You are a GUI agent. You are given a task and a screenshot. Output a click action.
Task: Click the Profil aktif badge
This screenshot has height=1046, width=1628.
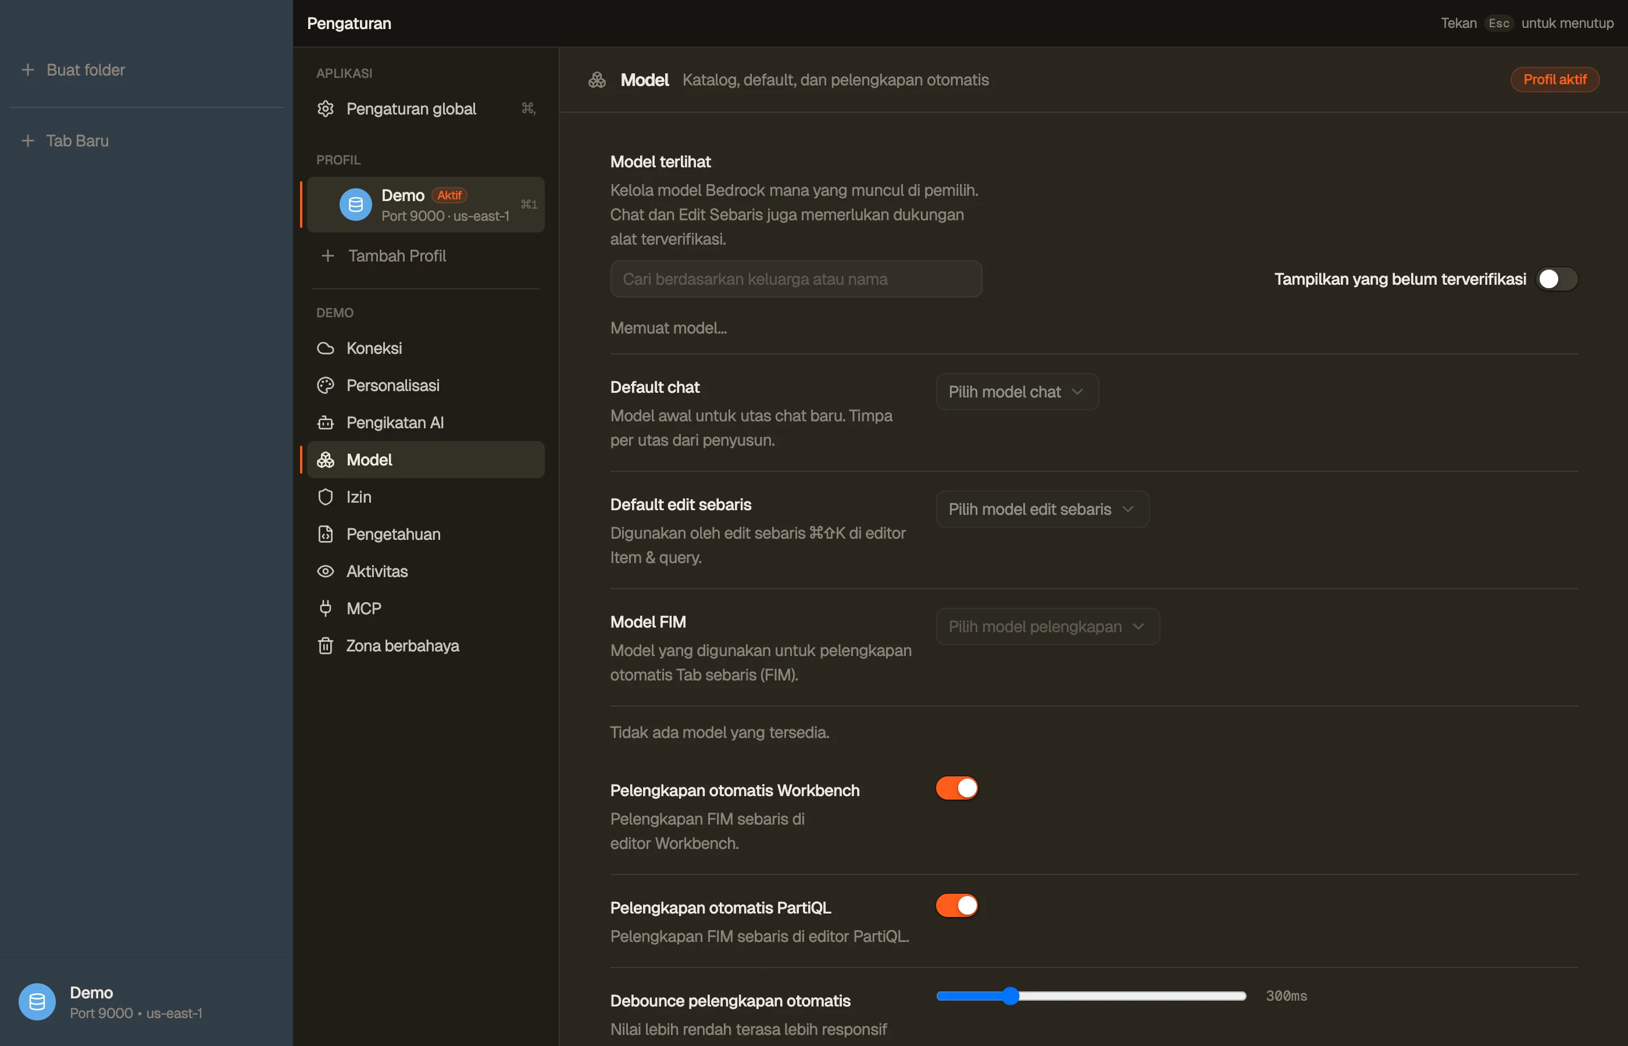pos(1555,80)
